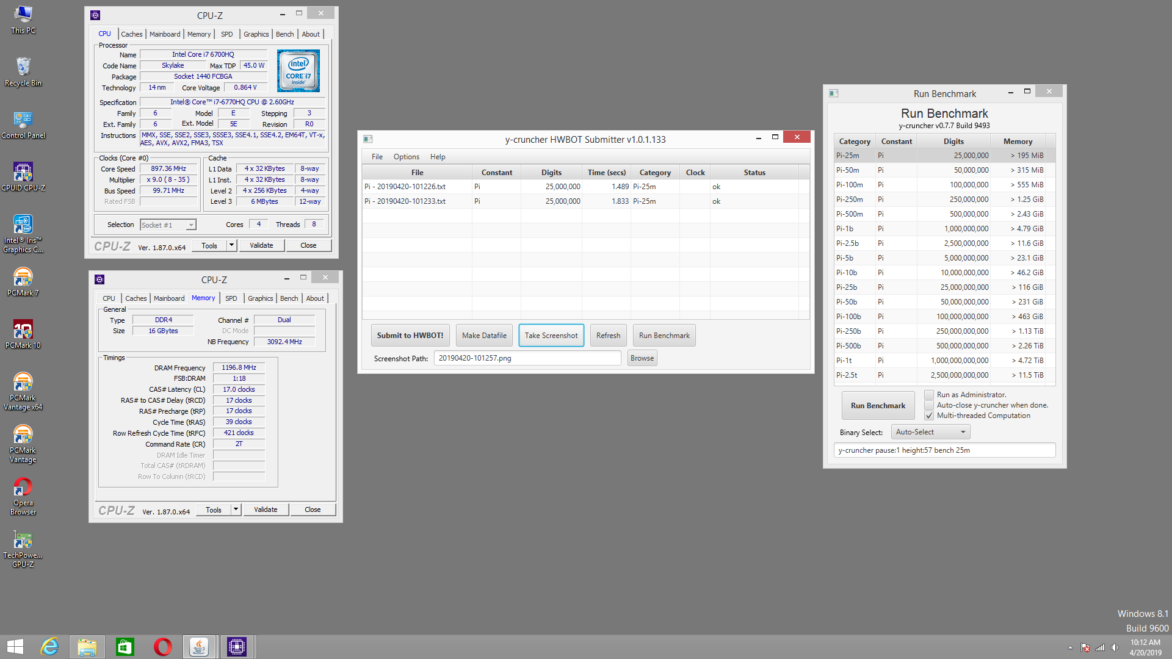Screen dimensions: 1172x659
Task: Open the Windows Start button
Action: point(15,647)
